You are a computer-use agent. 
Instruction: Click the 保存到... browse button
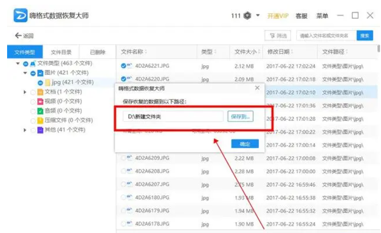240,116
